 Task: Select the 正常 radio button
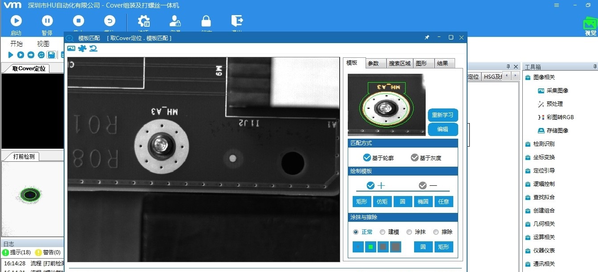pyautogui.click(x=356, y=232)
